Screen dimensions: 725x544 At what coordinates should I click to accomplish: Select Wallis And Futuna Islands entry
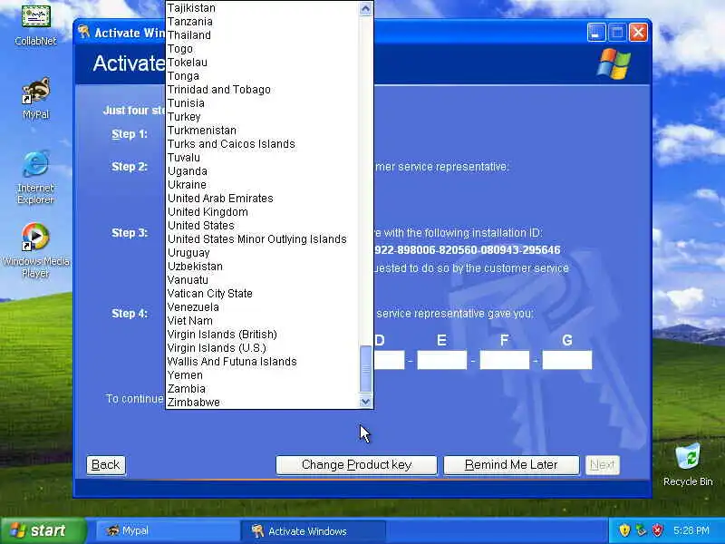pos(262,362)
